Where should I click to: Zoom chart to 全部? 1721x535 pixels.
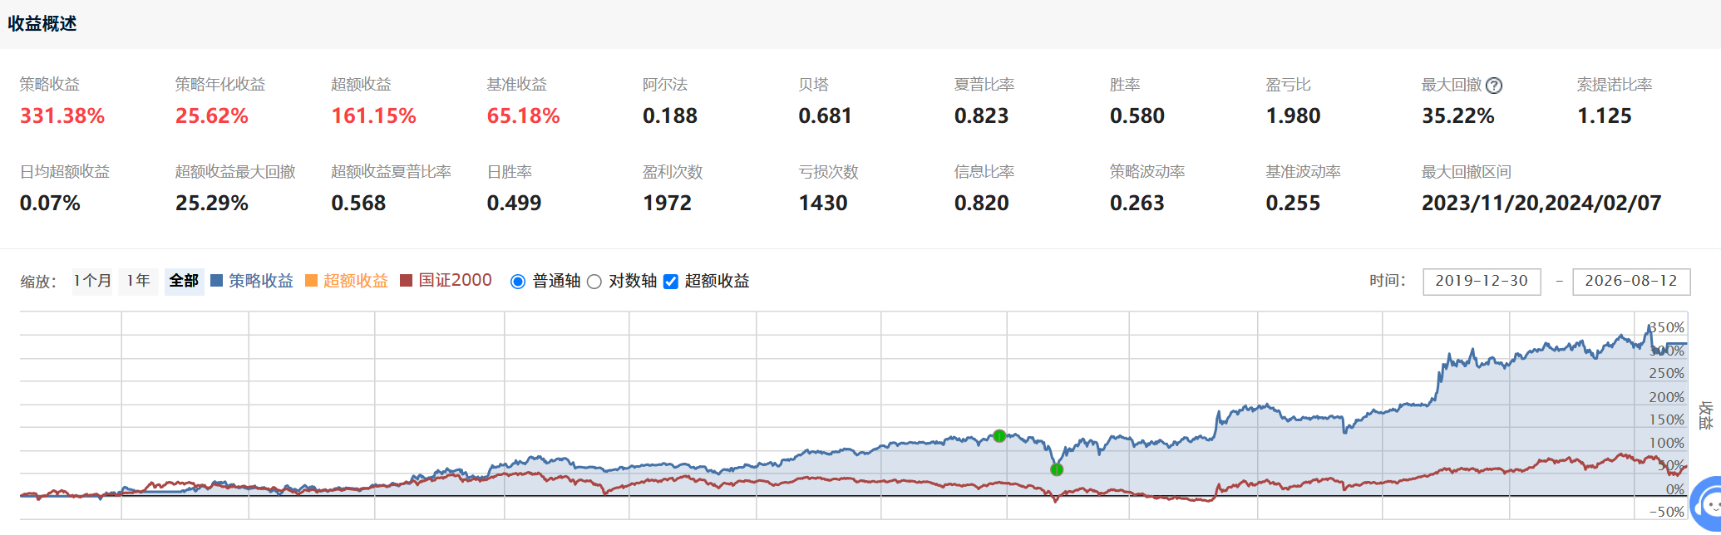click(x=184, y=281)
